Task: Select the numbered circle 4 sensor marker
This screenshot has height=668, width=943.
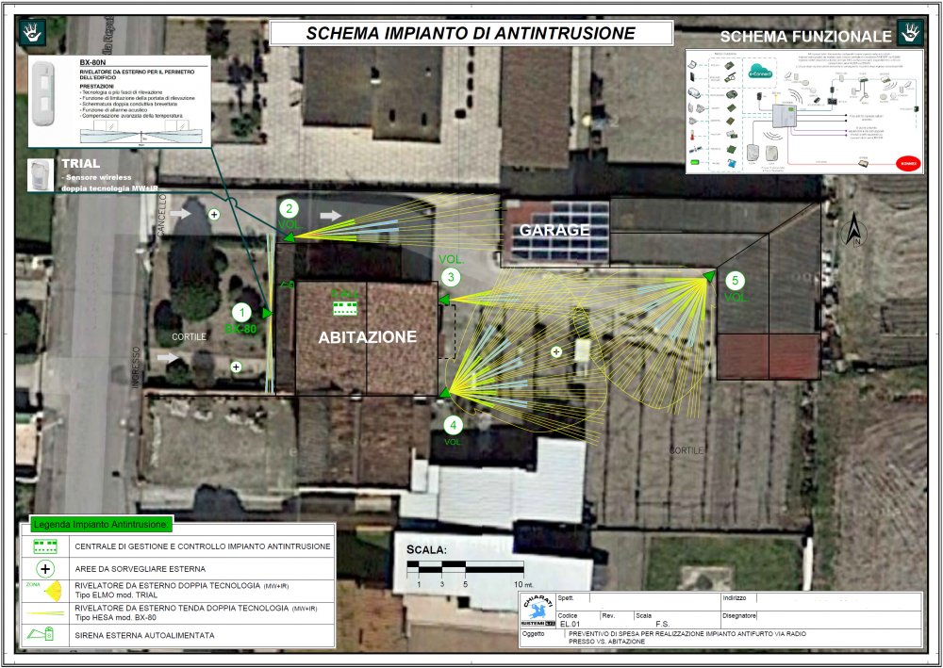Action: [453, 425]
